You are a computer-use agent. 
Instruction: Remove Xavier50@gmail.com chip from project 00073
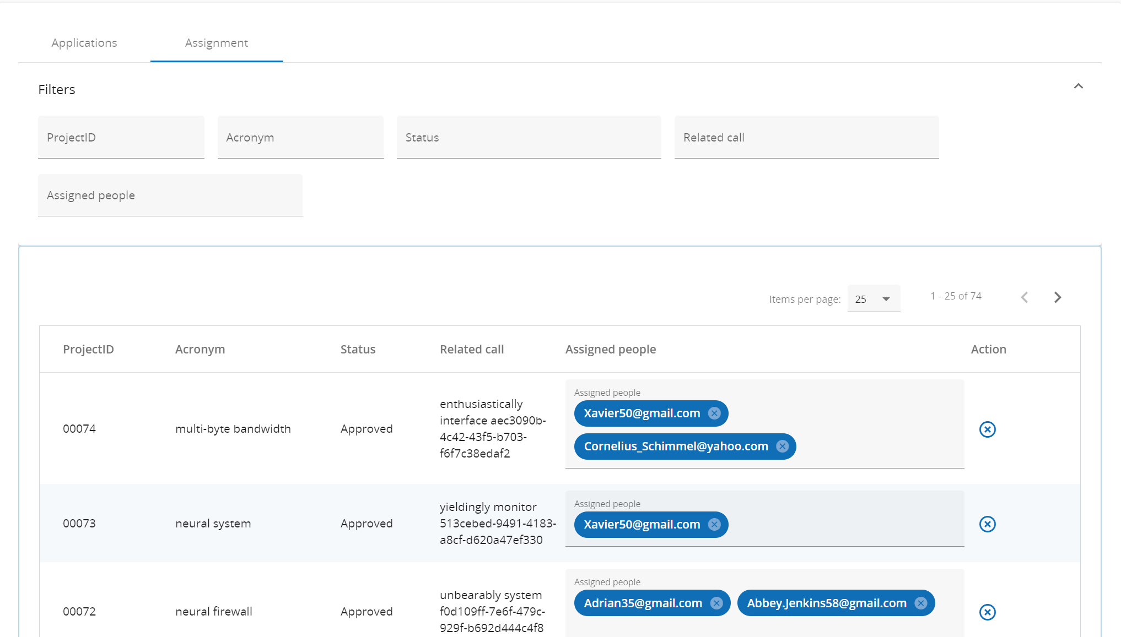point(714,525)
